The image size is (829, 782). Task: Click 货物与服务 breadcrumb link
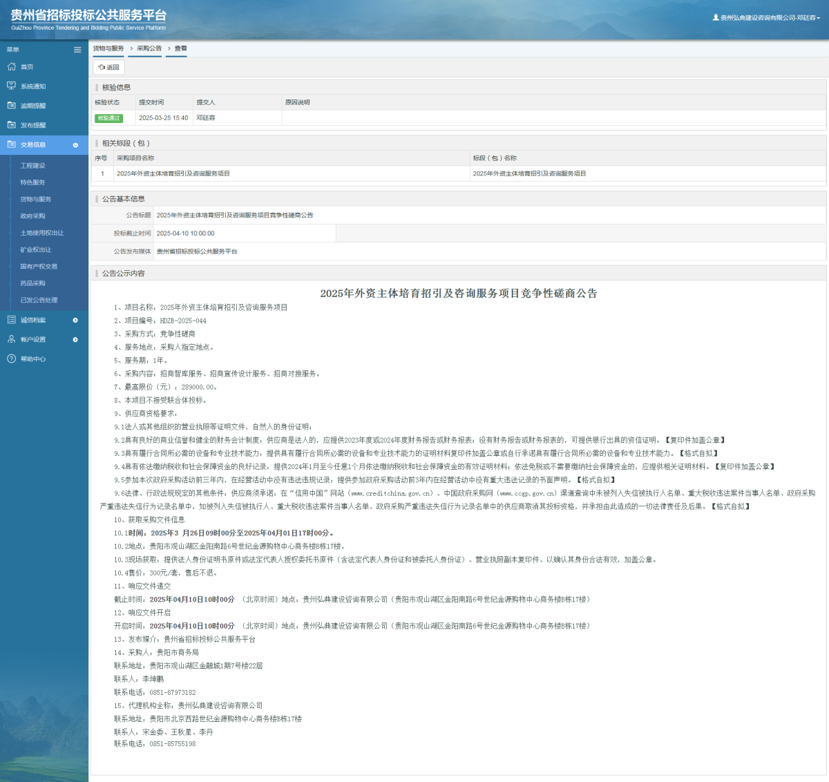coord(108,48)
